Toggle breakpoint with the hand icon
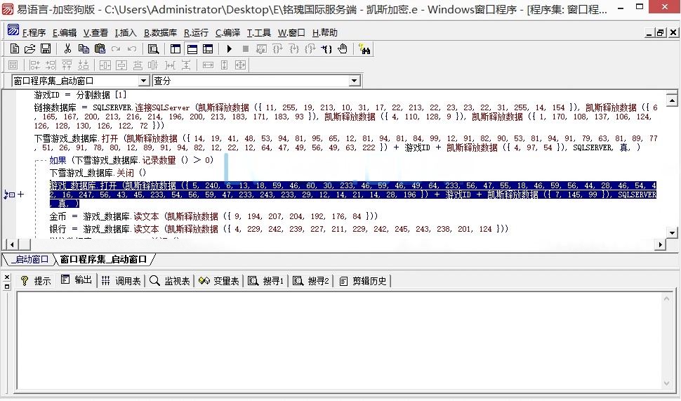This screenshot has height=401, width=681. coord(343,49)
